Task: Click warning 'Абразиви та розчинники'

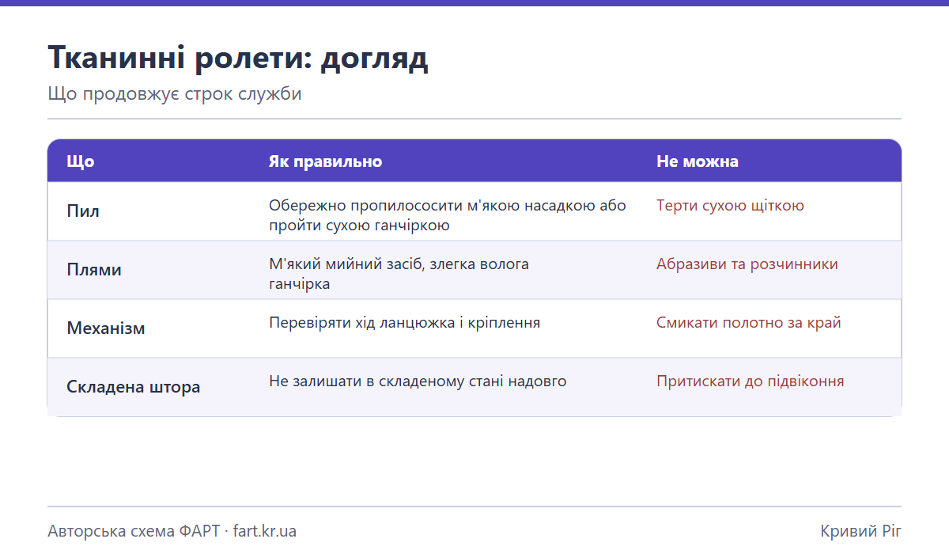Action: pos(747,264)
